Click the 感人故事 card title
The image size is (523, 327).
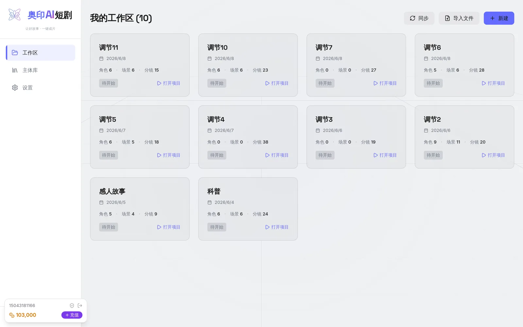point(112,191)
